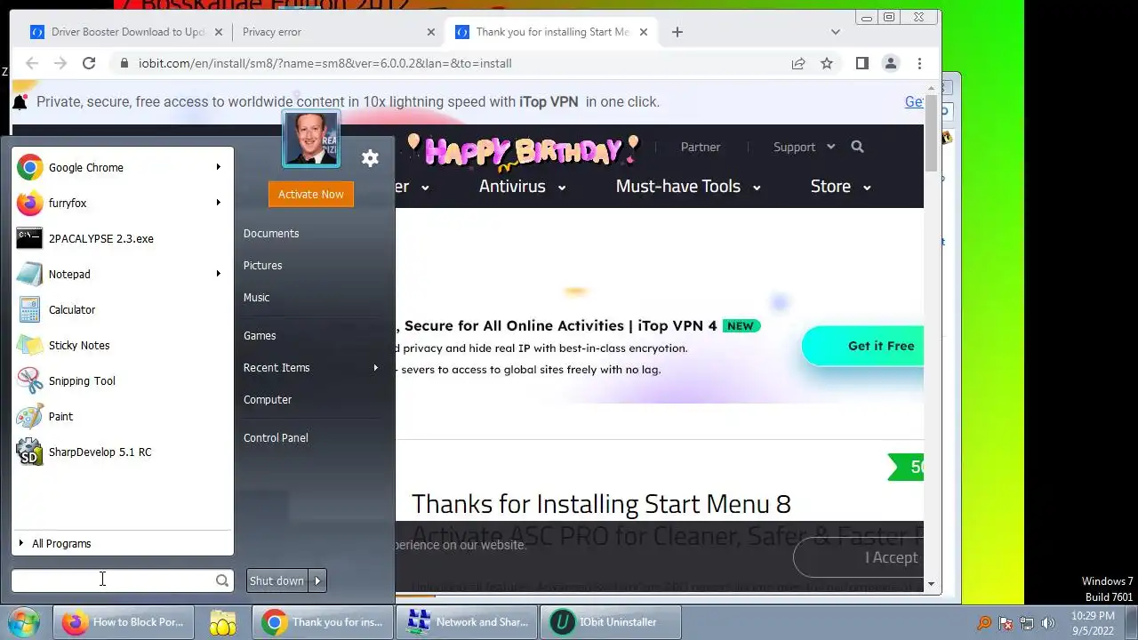Click the notification bell icon on page

(20, 102)
